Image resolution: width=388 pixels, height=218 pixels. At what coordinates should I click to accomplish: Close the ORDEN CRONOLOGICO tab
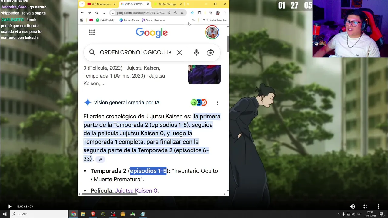pos(148,4)
